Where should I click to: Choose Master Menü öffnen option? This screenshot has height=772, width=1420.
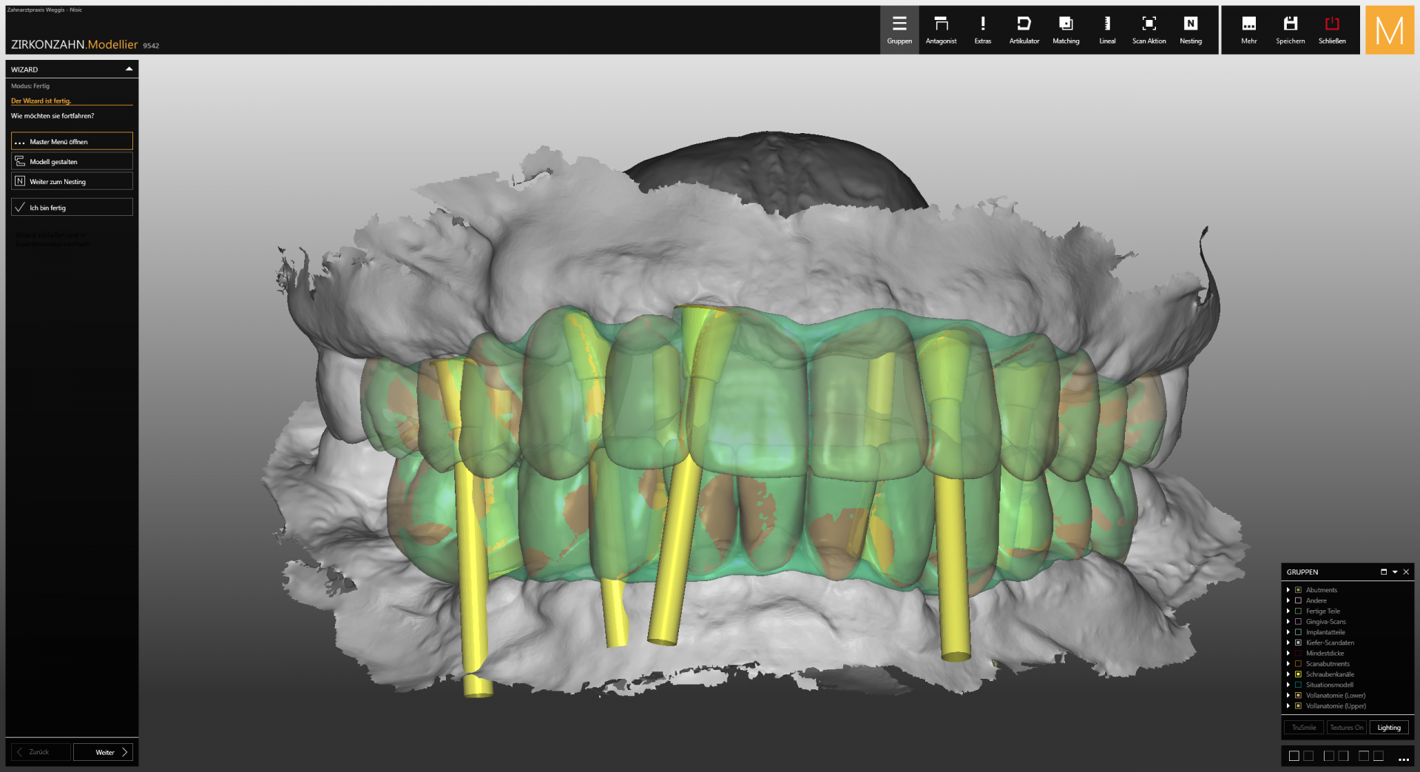pyautogui.click(x=72, y=141)
